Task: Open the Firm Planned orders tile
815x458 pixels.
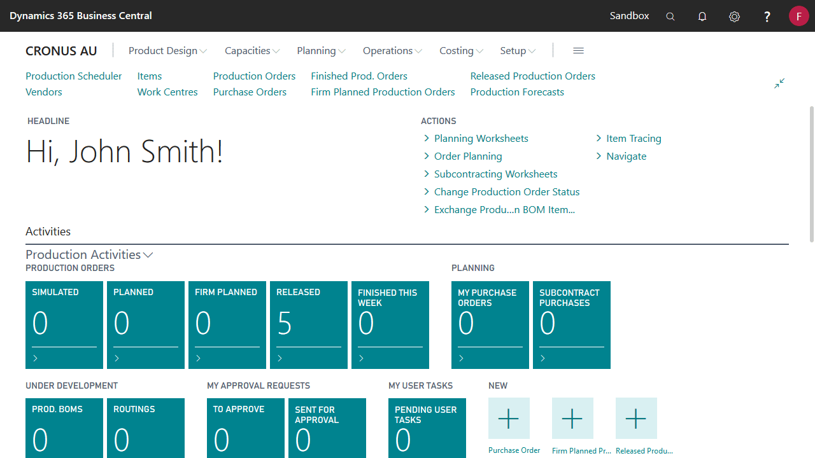Action: (x=227, y=325)
